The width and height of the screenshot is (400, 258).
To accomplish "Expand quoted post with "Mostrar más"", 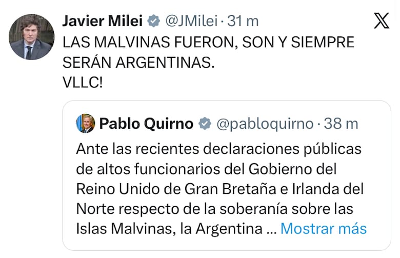I will (324, 228).
